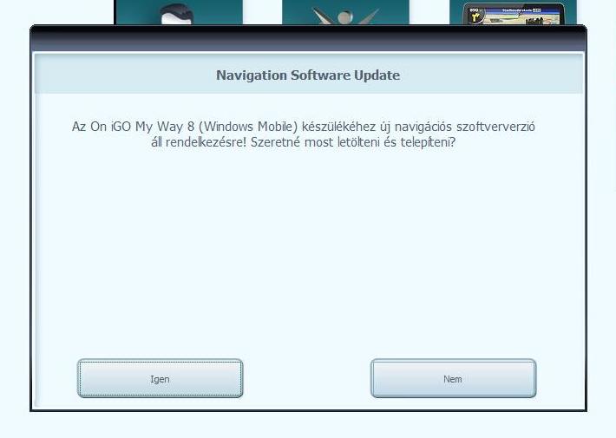Select the street name bar on the GPS device screen
Image resolution: width=616 pixels, height=438 pixels.
pos(521,10)
